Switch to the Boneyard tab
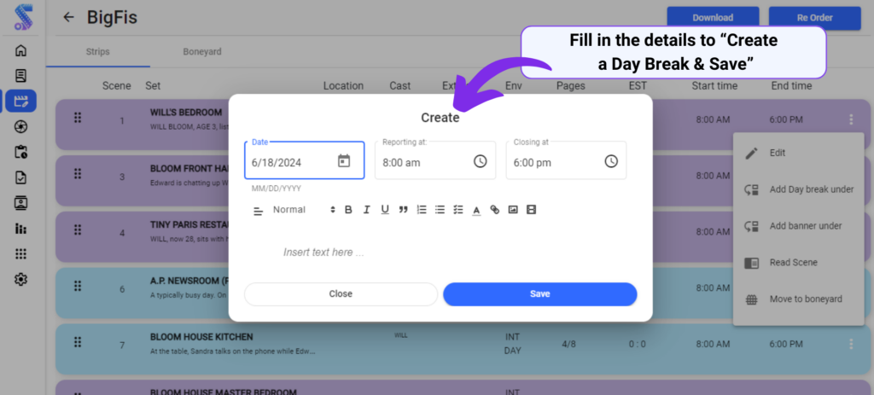 pyautogui.click(x=202, y=52)
